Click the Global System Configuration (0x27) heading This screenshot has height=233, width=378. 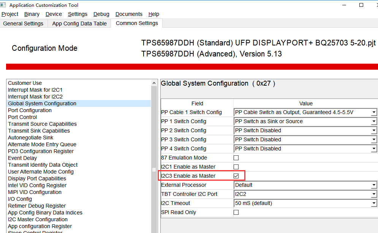(218, 83)
